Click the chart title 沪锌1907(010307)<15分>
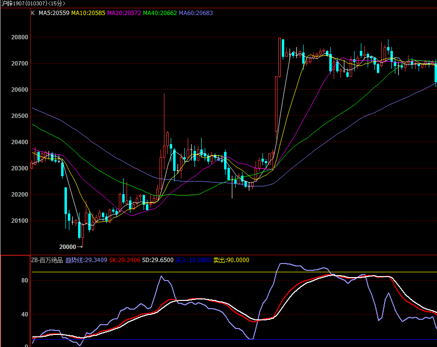The width and height of the screenshot is (437, 347). click(33, 3)
